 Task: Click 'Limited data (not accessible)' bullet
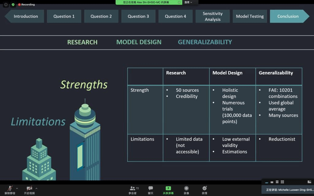(189, 145)
